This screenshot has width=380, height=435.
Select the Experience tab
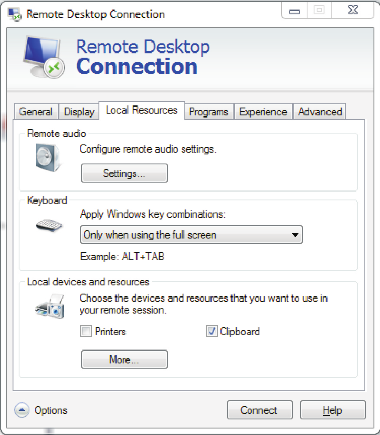[x=263, y=111]
